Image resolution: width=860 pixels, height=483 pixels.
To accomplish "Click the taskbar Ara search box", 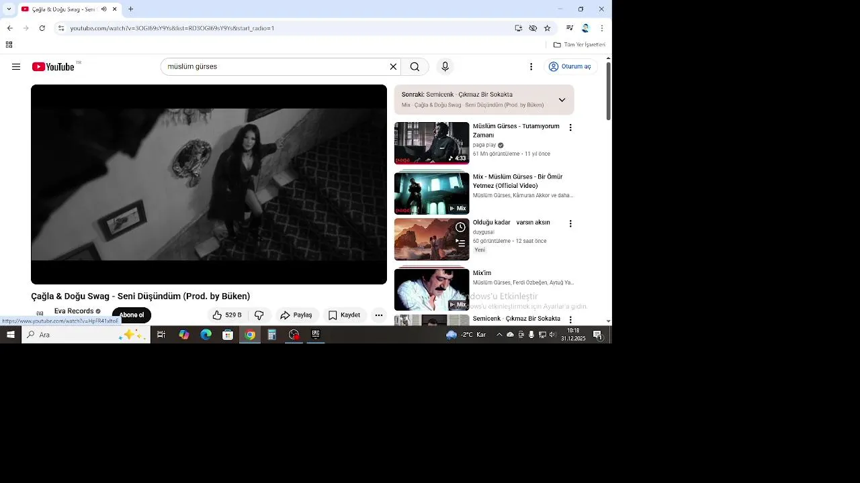I will [86, 335].
